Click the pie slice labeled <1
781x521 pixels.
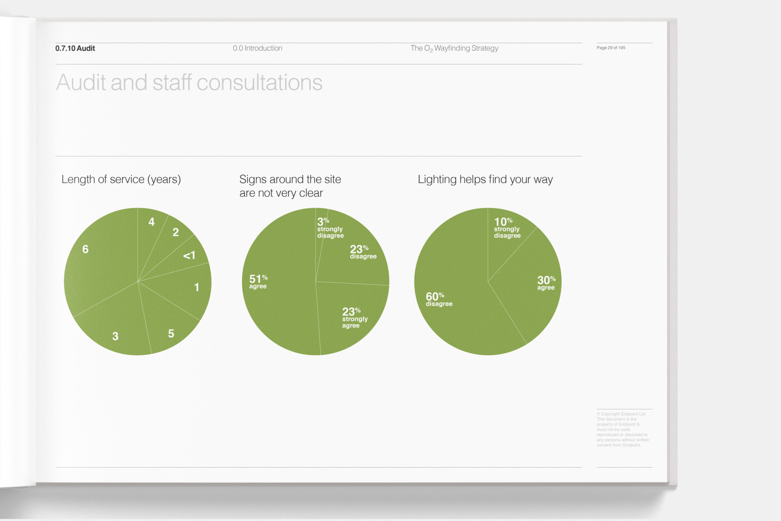(188, 256)
